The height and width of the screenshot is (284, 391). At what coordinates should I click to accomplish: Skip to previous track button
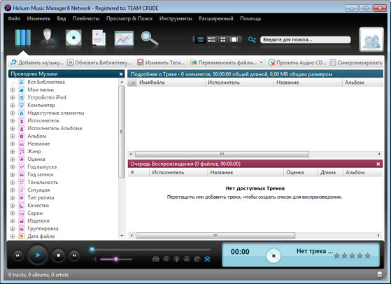pyautogui.click(x=17, y=255)
